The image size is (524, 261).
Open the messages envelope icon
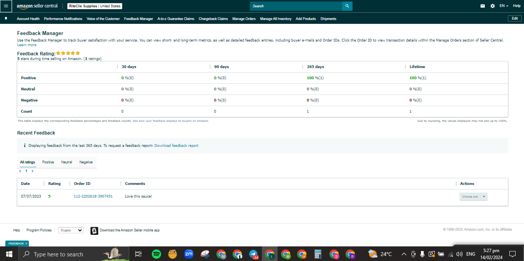pos(483,6)
